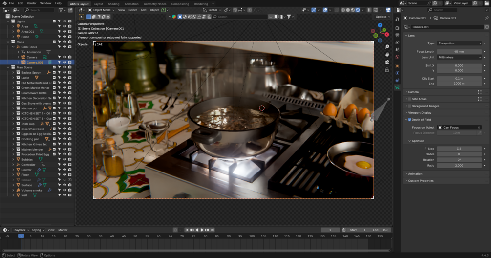
Task: Jump to the timeline start frame
Action: (187, 230)
